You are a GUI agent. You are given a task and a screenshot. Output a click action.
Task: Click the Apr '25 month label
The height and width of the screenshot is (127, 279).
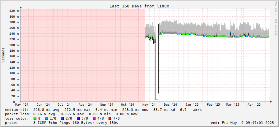point(254,105)
